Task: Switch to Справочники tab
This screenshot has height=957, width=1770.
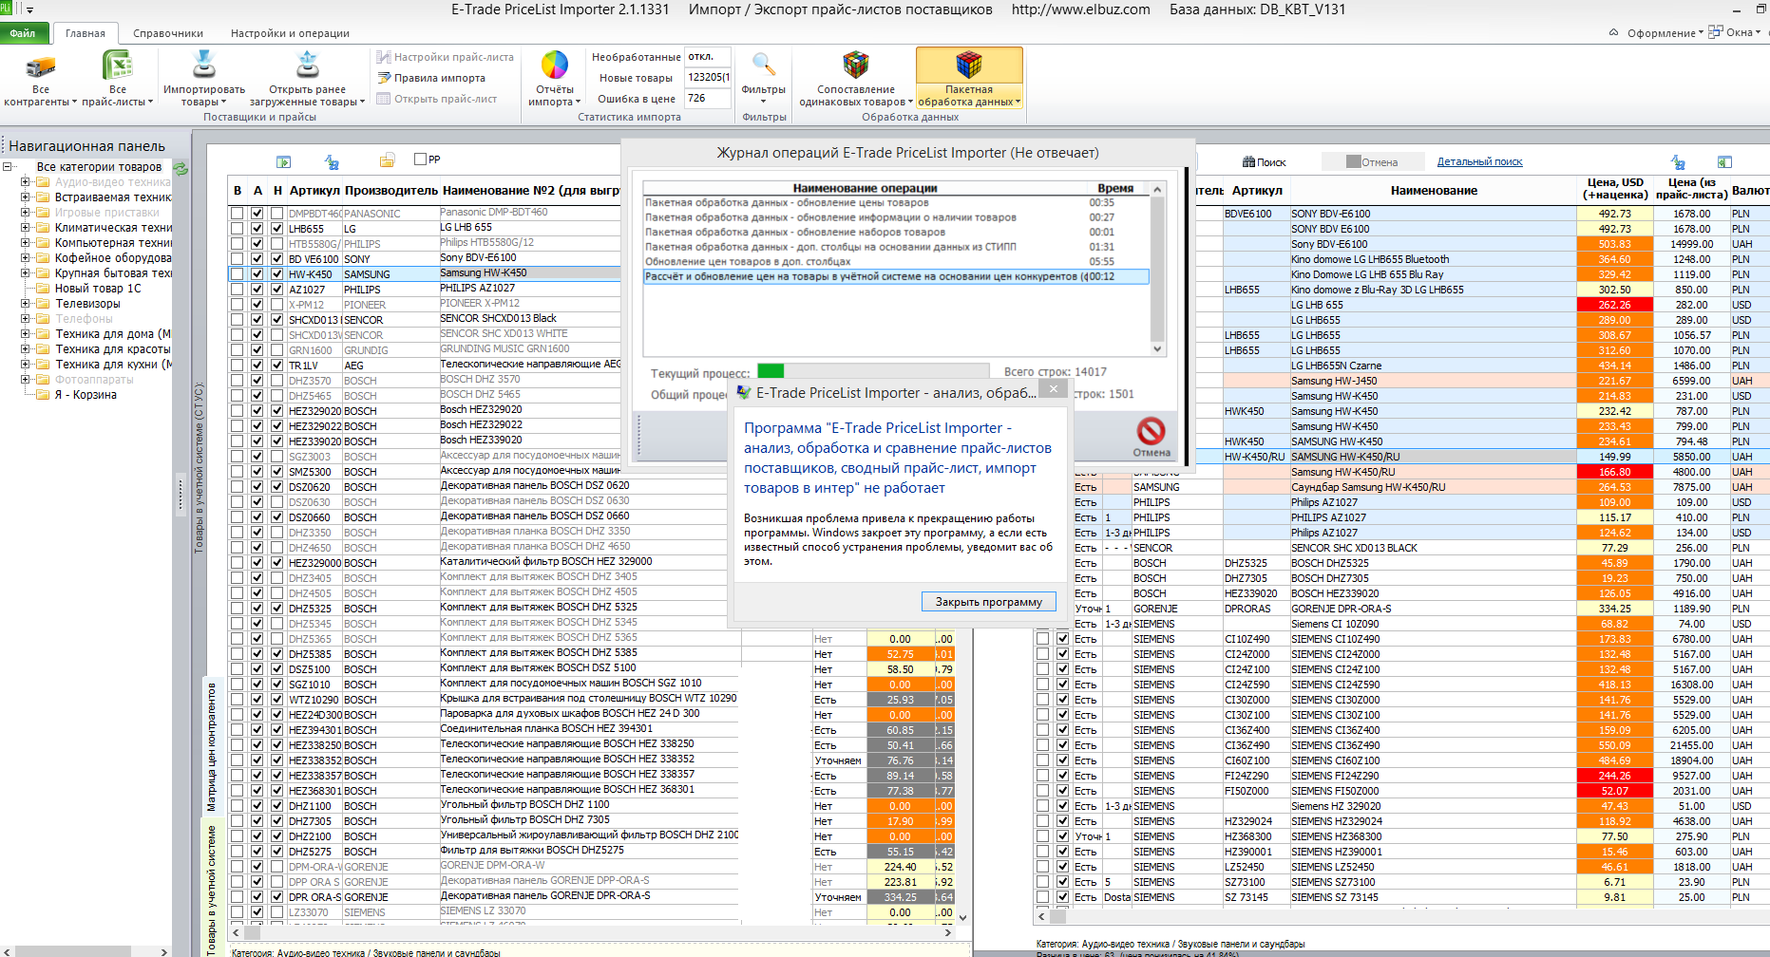Action: coord(168,33)
